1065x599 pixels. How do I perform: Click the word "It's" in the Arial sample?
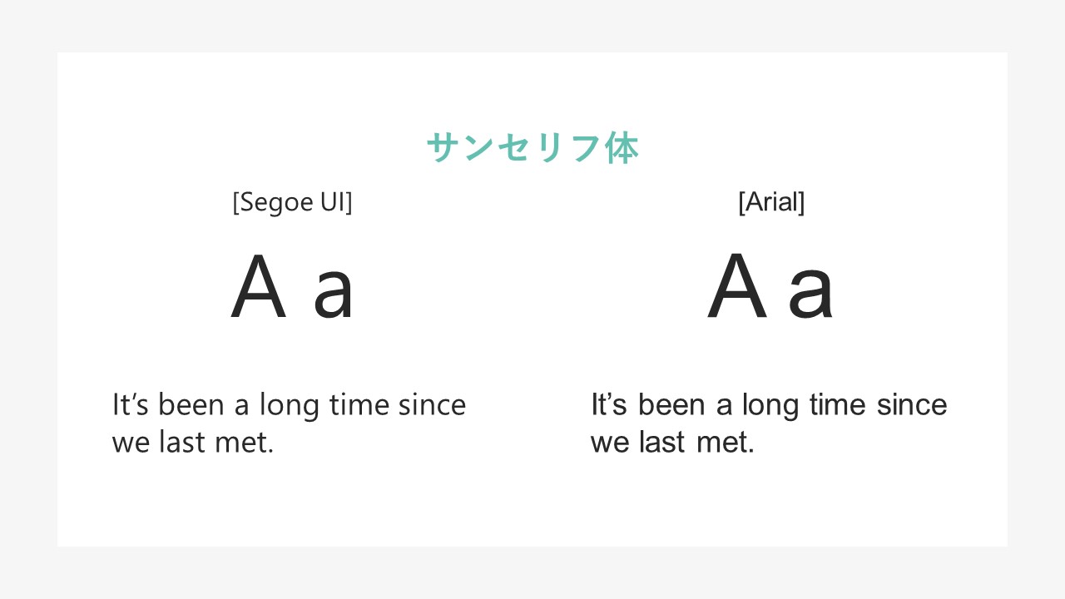pyautogui.click(x=609, y=405)
